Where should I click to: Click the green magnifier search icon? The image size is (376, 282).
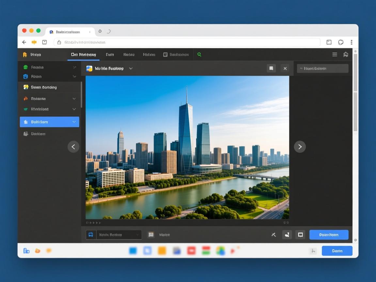199,55
